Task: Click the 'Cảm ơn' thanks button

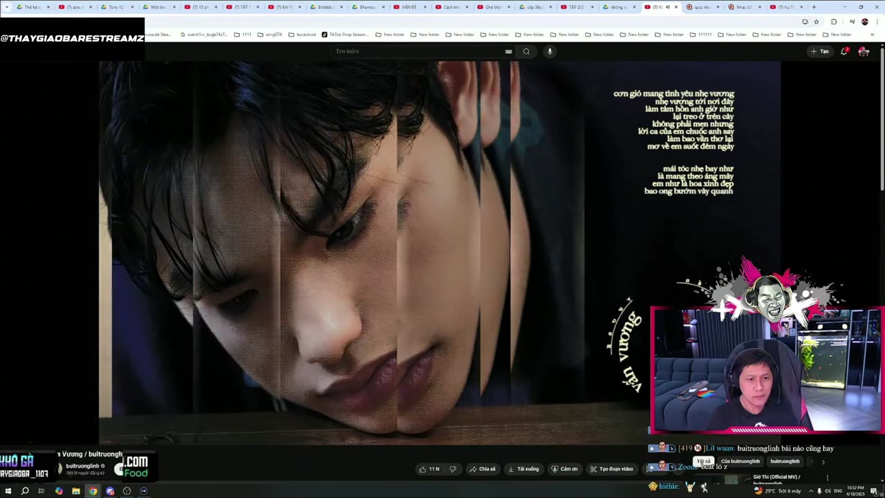Action: coord(564,469)
